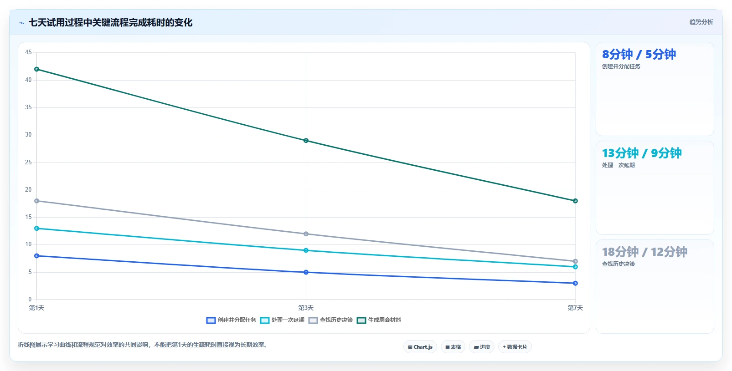Select the 处理一次延期 point at 第7天 (6)
Viewport: 732px width, 371px height.
(x=575, y=267)
